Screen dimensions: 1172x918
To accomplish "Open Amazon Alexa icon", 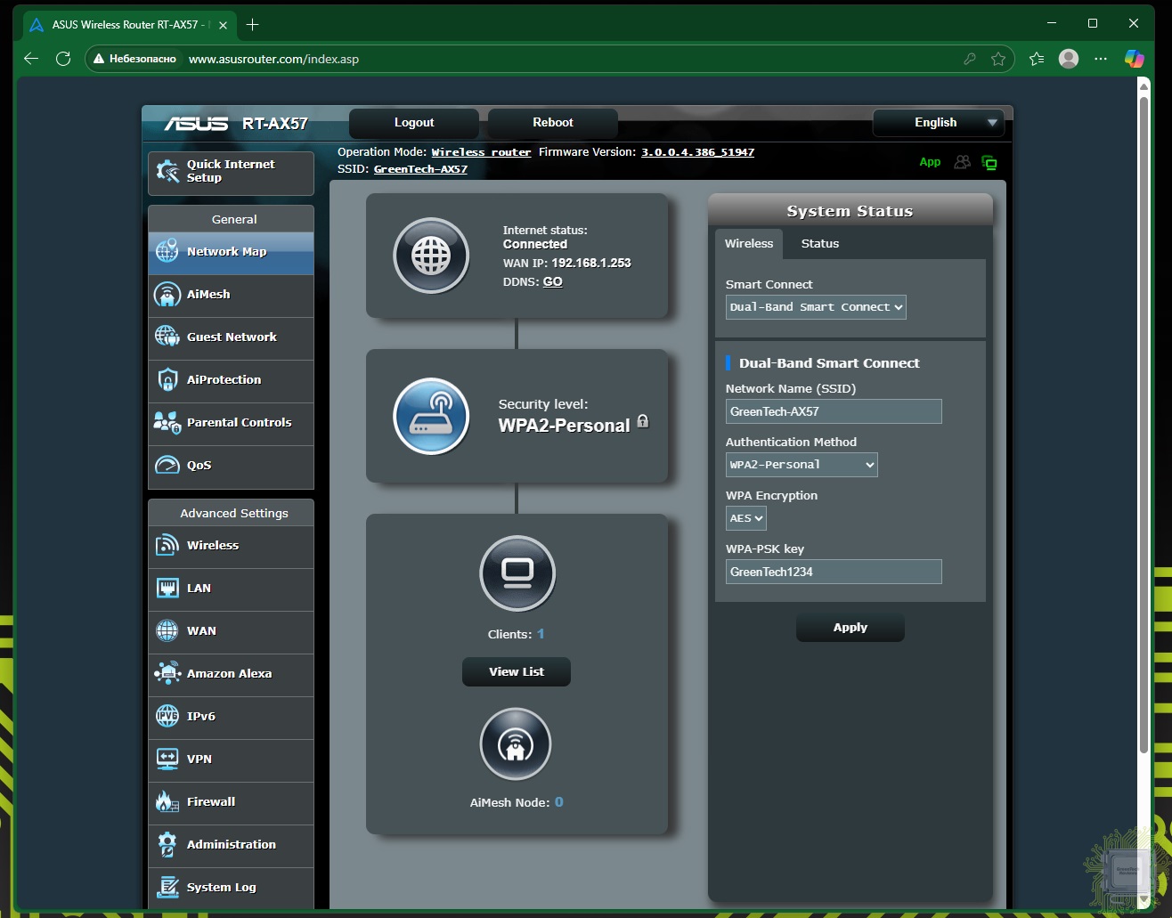I will click(167, 673).
